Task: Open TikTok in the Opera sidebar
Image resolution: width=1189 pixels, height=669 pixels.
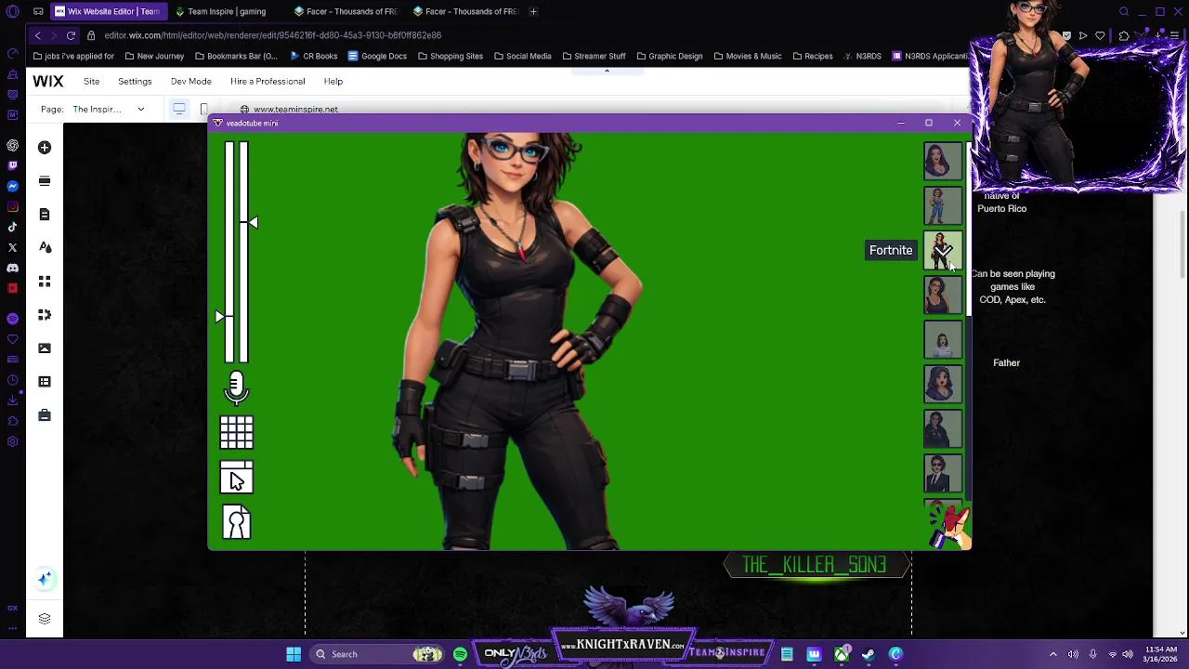Action: tap(12, 227)
